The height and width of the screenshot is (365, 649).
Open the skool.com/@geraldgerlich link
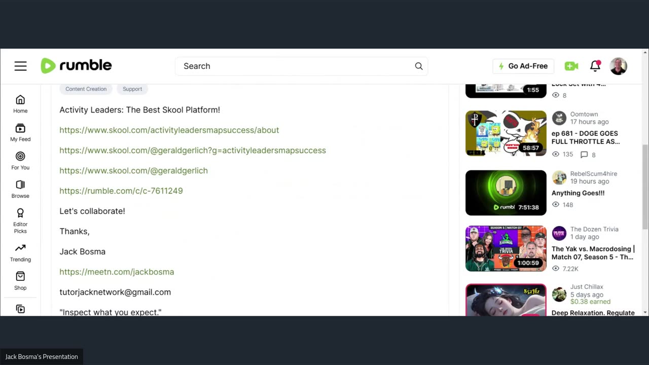click(133, 170)
